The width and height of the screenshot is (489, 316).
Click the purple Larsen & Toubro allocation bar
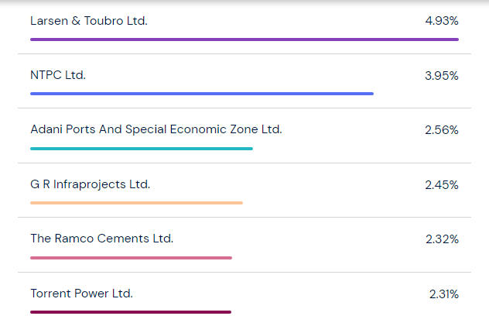click(244, 39)
